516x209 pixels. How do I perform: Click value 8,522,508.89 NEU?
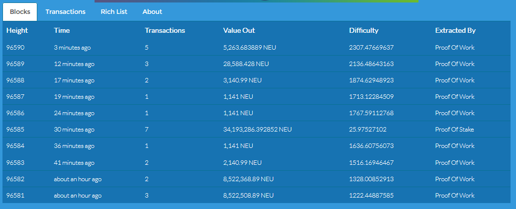[248, 196]
